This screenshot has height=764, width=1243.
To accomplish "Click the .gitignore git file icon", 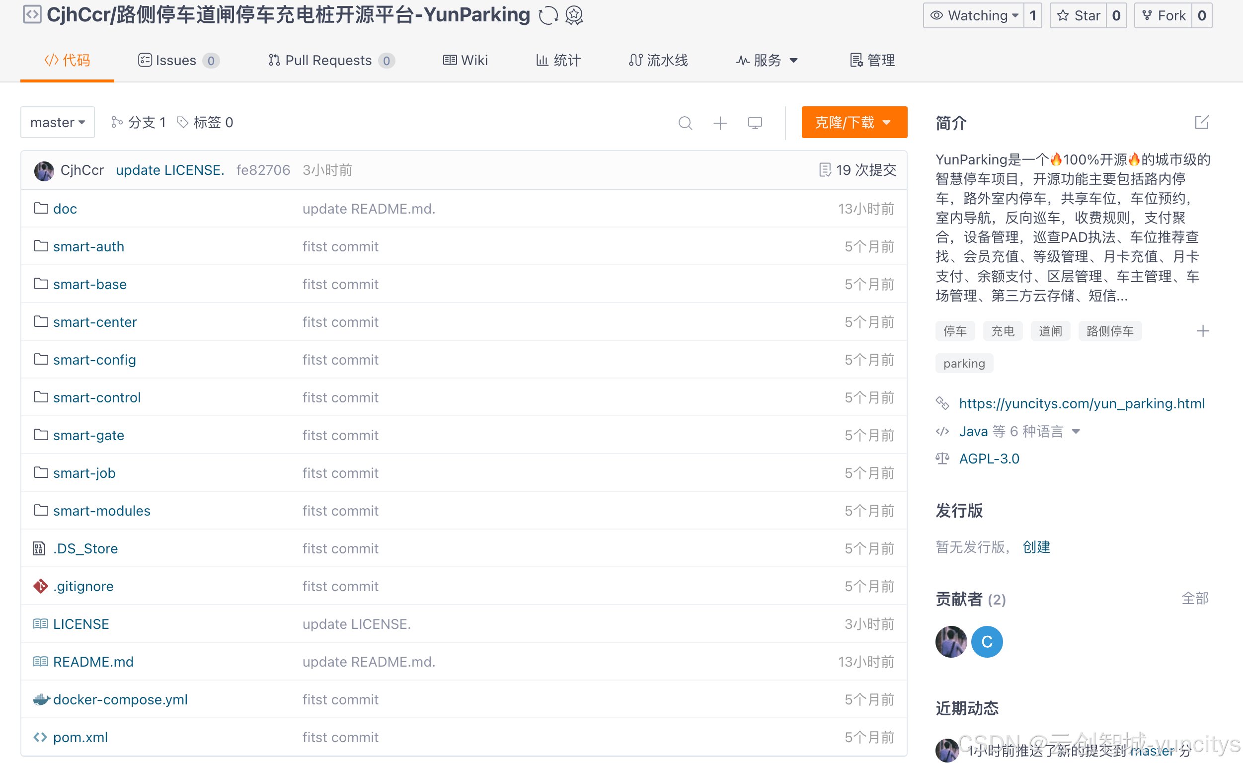I will click(40, 586).
